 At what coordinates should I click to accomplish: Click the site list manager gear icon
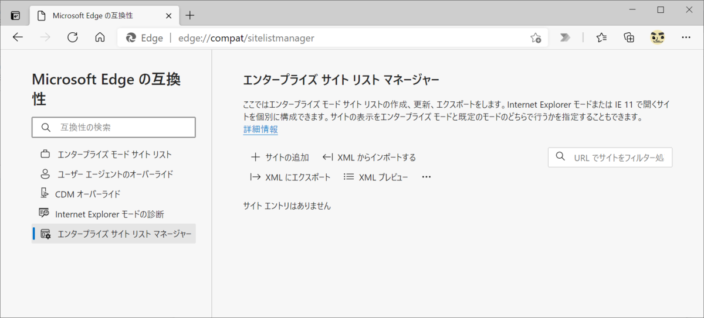coord(45,234)
